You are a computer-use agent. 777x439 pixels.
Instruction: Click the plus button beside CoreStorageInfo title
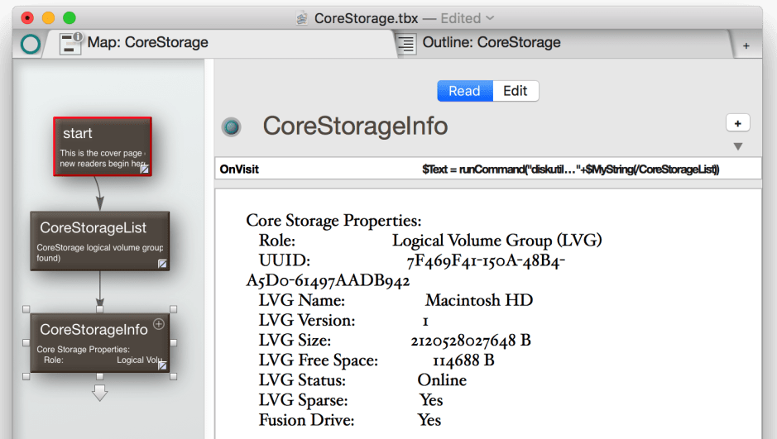(737, 123)
